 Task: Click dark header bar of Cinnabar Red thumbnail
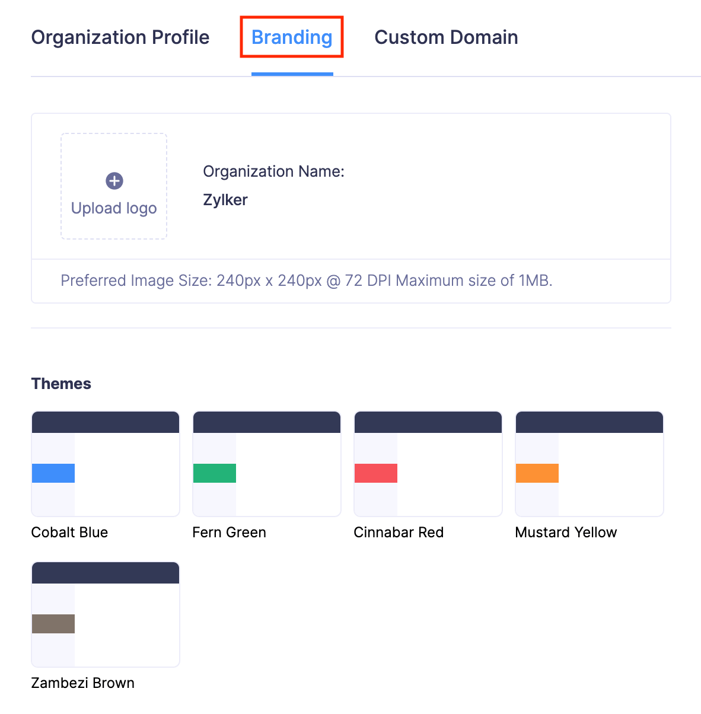428,423
